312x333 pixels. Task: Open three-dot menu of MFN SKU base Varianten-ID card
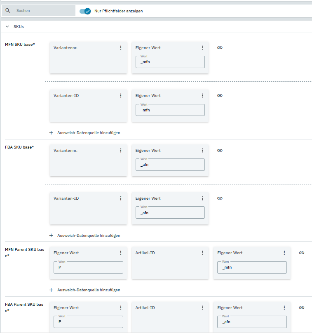[x=121, y=96]
